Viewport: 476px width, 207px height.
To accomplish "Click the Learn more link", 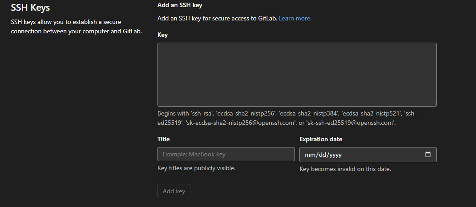I will (x=295, y=18).
